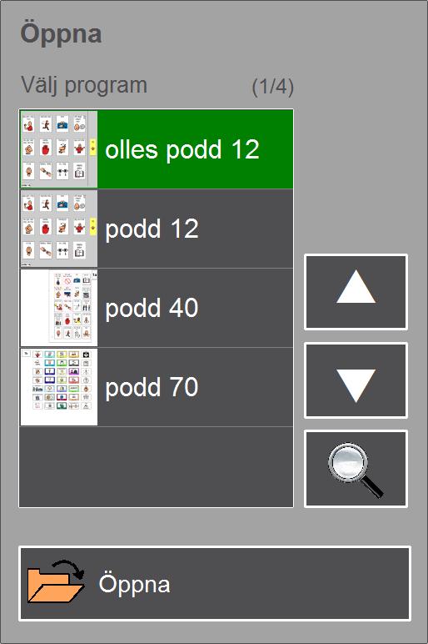Choose "podd 12" from the program list
Screen dimensions: 428x644
pyautogui.click(x=157, y=229)
